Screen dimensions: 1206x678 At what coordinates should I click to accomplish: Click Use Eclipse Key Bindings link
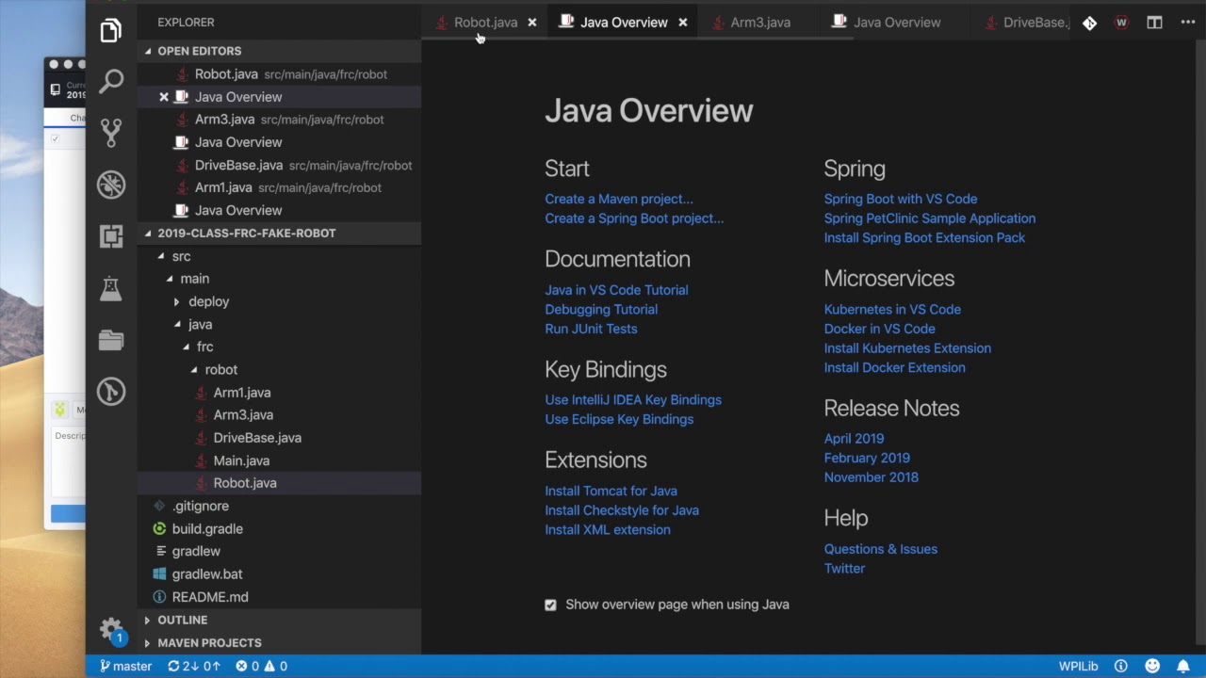619,419
